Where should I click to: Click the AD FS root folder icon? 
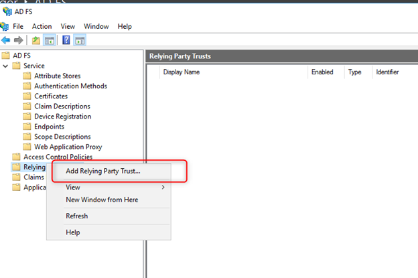(x=5, y=56)
